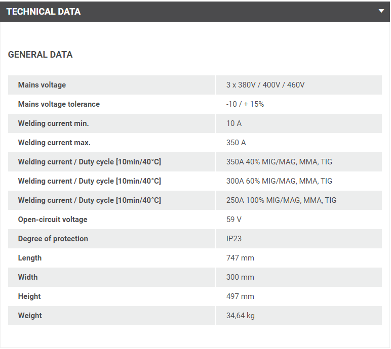This screenshot has width=391, height=349.
Task: Select the 3 x 380V / 400V / 460V value
Action: [265, 85]
